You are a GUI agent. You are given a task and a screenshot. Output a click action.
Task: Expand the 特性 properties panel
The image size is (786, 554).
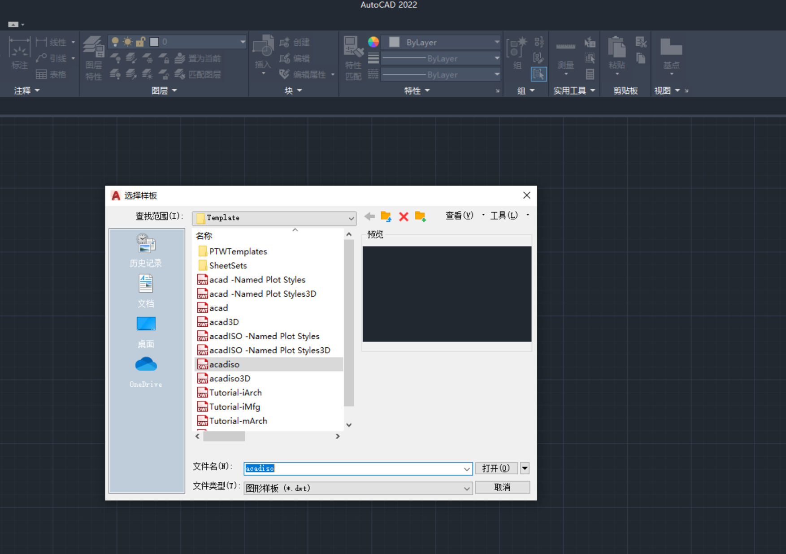(417, 91)
